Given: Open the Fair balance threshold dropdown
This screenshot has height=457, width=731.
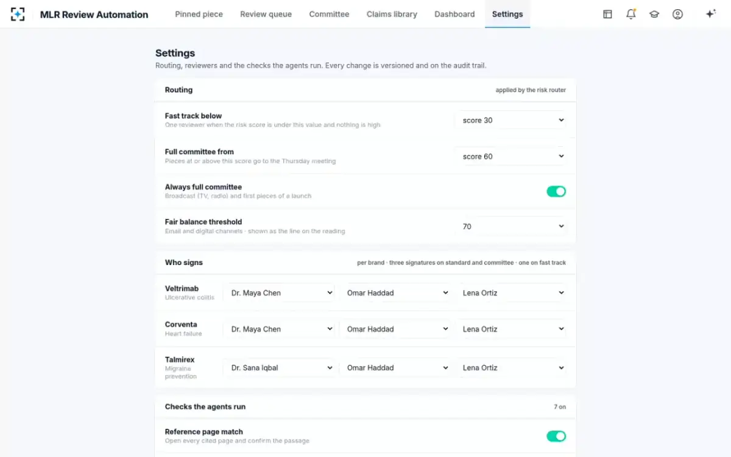Looking at the screenshot, I should [x=510, y=226].
